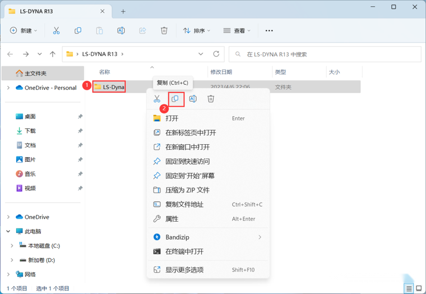Choose 压缩为 ZIP 文件
Viewport: 426px width, 294px height.
pyautogui.click(x=209, y=190)
